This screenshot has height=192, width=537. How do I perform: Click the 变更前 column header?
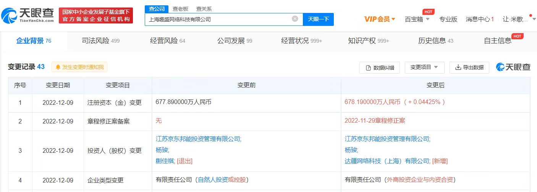pos(246,85)
